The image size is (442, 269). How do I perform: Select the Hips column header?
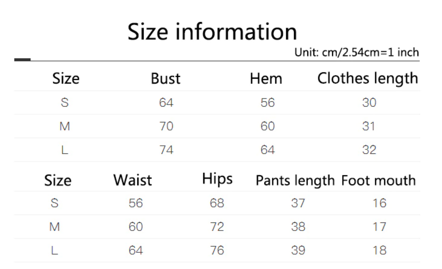217,179
